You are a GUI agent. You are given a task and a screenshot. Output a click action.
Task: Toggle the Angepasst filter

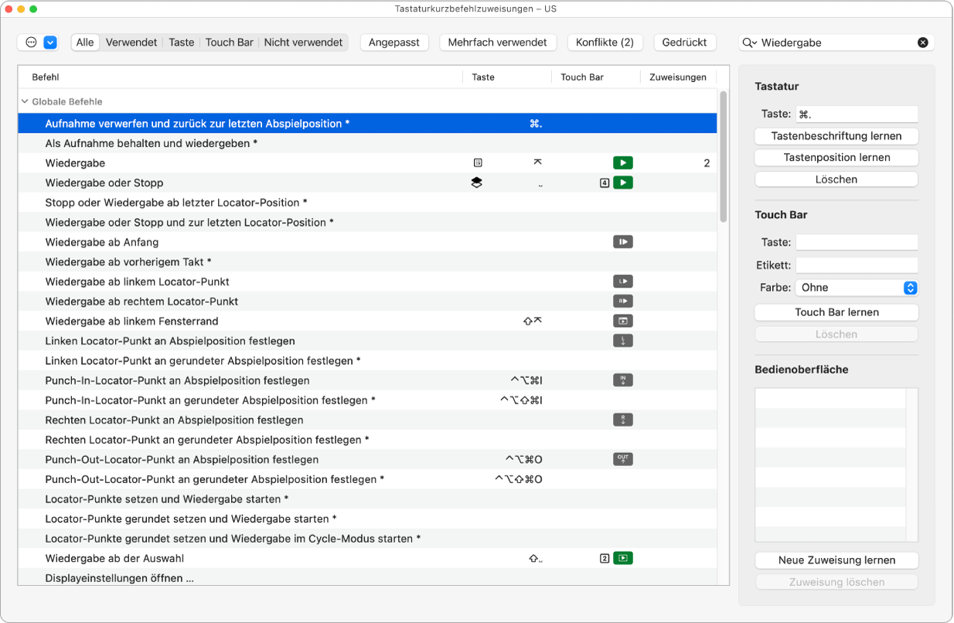[x=394, y=43]
